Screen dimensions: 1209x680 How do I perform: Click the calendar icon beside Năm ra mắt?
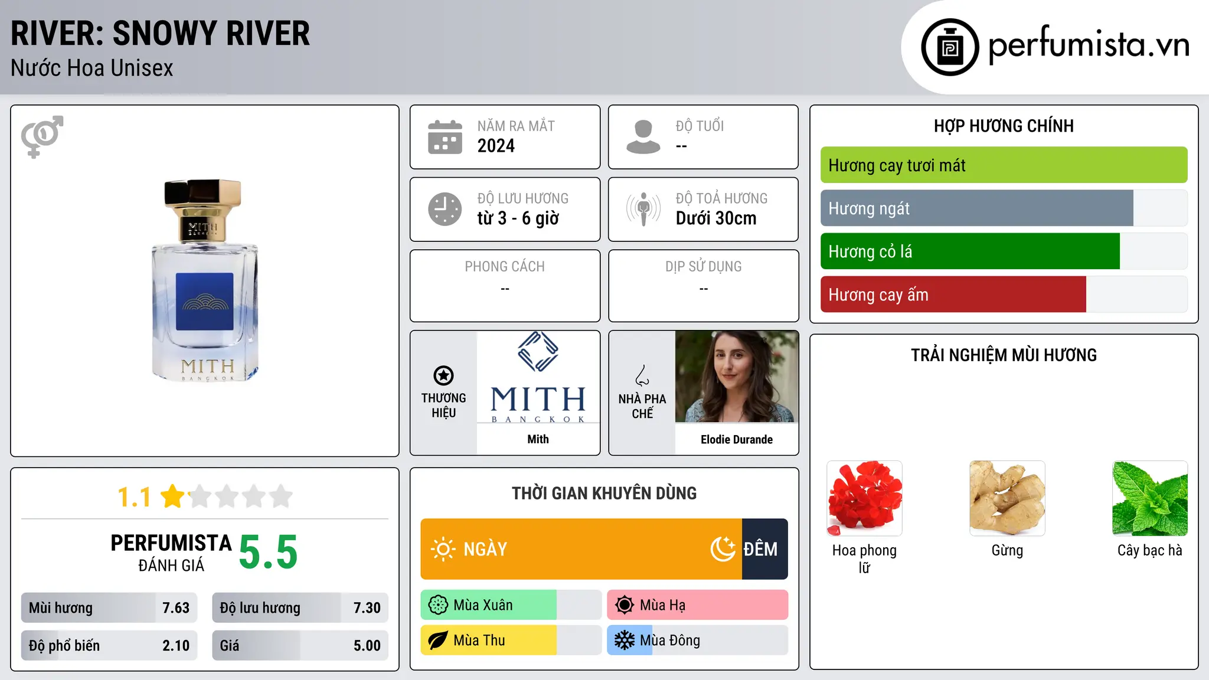click(x=445, y=137)
